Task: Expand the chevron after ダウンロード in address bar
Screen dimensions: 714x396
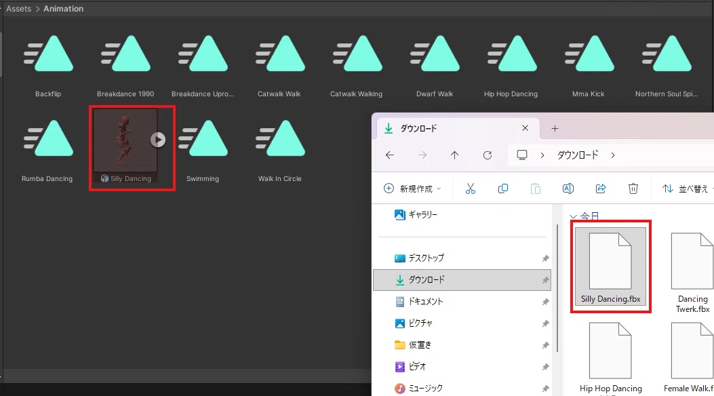Action: pos(613,155)
